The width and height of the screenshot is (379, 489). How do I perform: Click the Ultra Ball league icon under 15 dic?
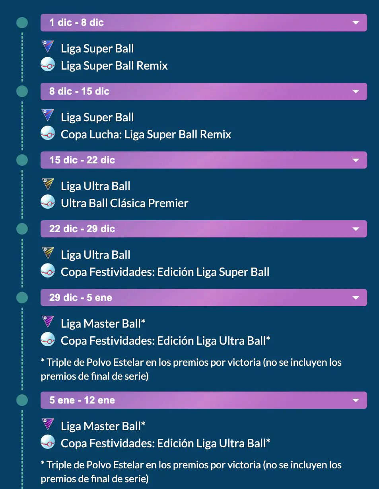[x=48, y=184]
